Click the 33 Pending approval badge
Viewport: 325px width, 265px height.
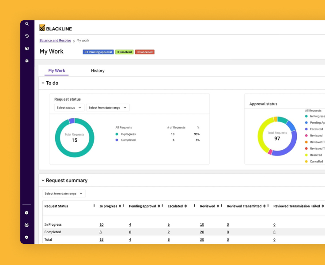[x=98, y=52]
